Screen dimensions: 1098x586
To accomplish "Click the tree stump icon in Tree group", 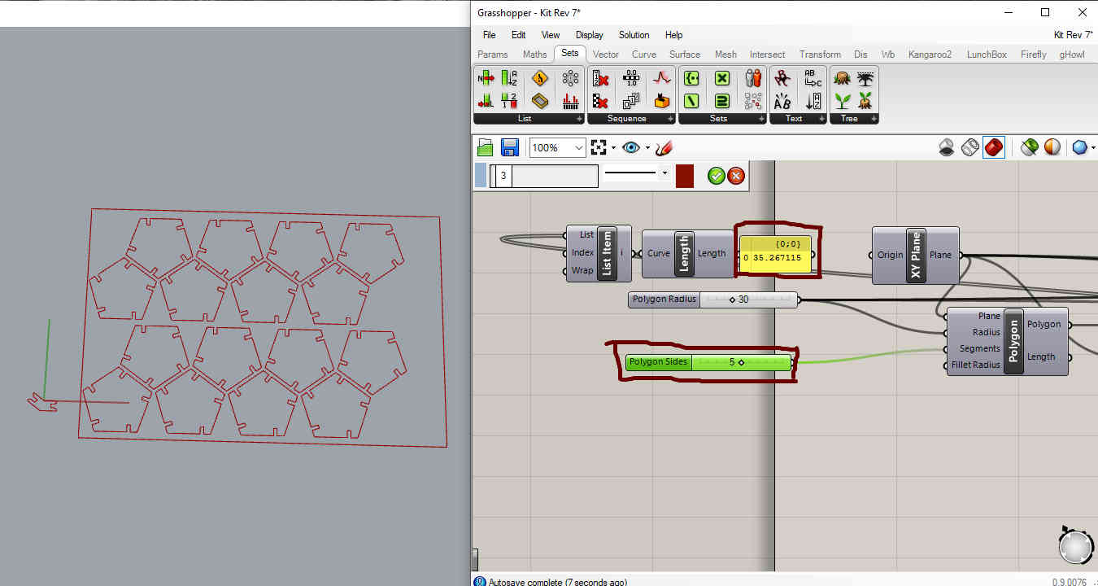I will click(843, 78).
